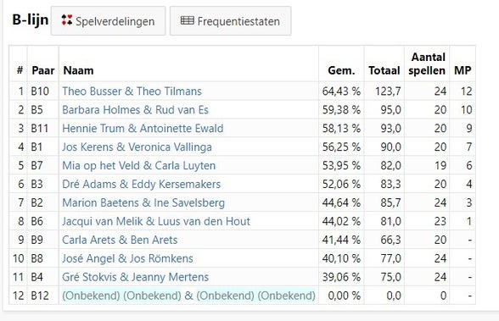499x321 pixels.
Task: Click the Naam column header
Action: click(78, 70)
